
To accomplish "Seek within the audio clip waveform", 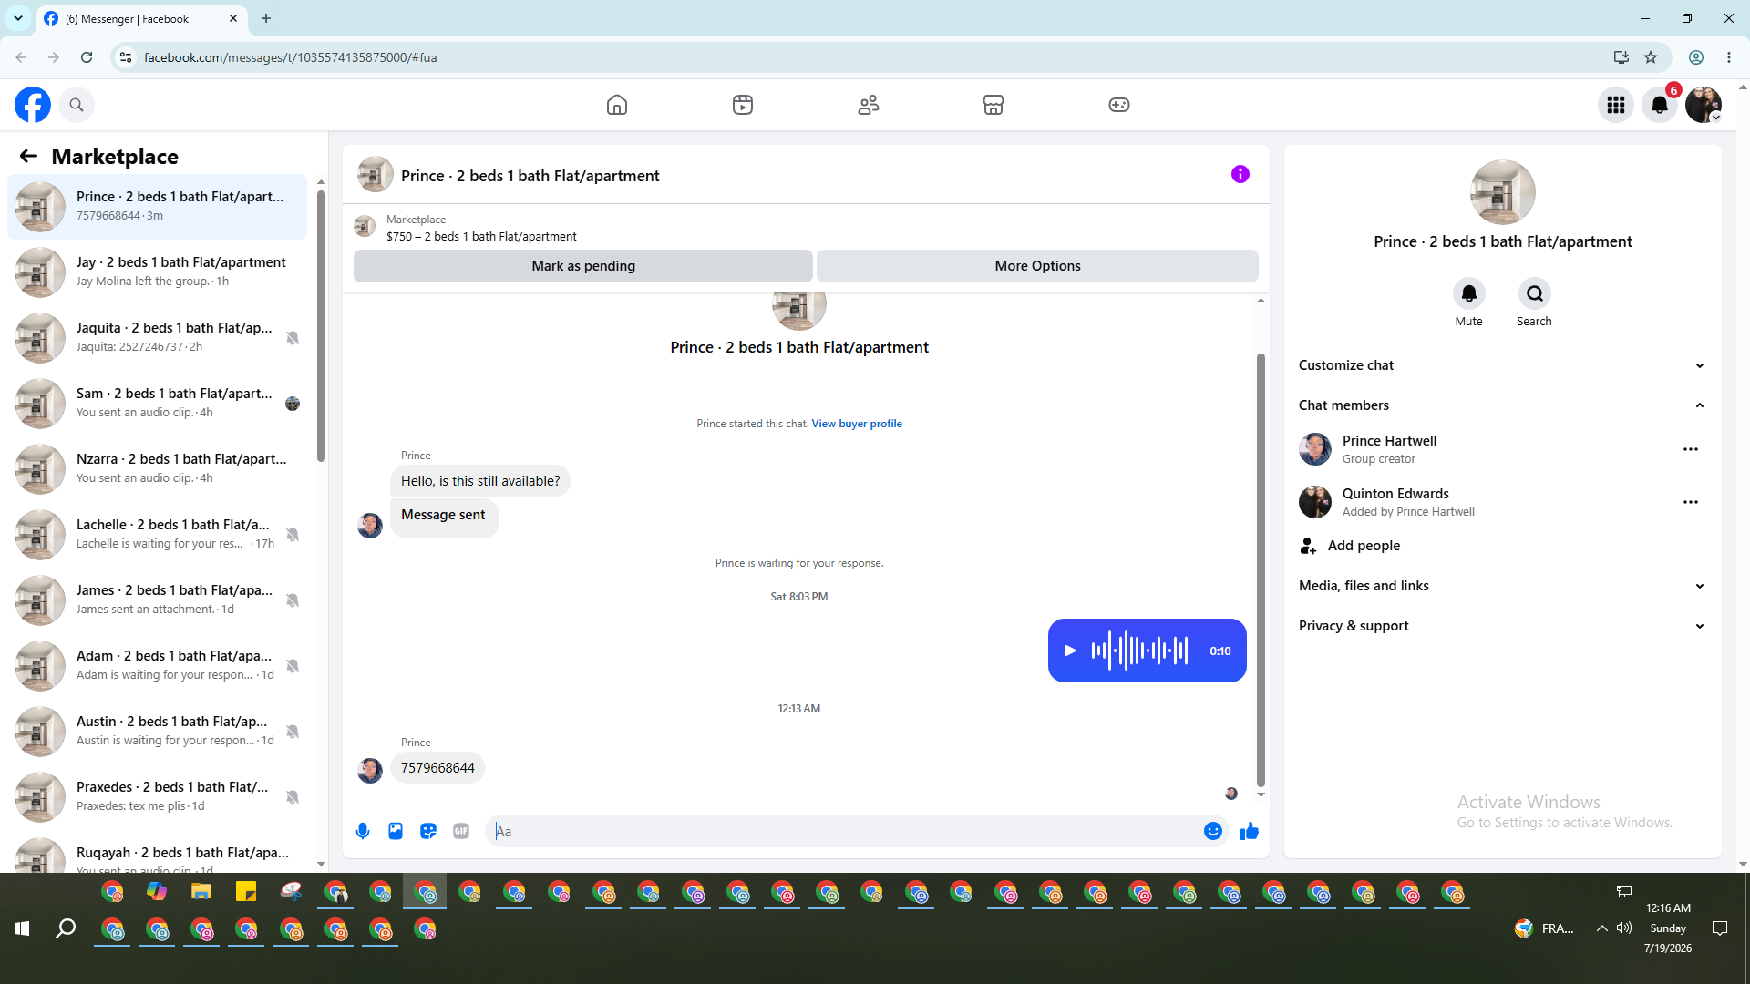I will coord(1140,651).
